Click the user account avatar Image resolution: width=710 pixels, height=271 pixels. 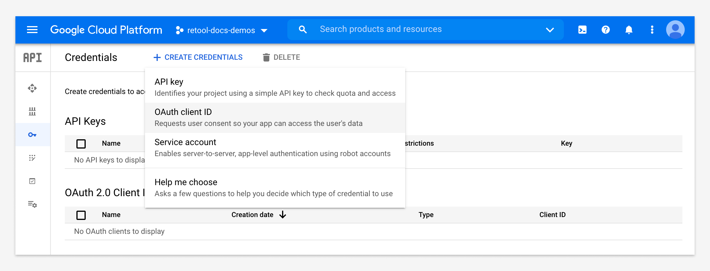coord(675,30)
